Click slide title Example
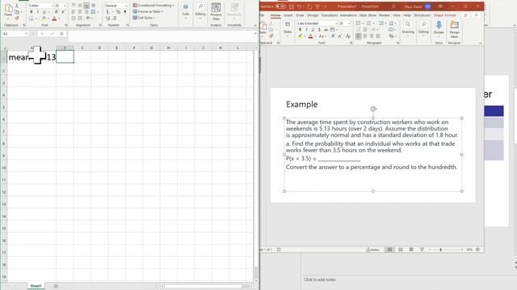This screenshot has width=517, height=290. (x=301, y=104)
